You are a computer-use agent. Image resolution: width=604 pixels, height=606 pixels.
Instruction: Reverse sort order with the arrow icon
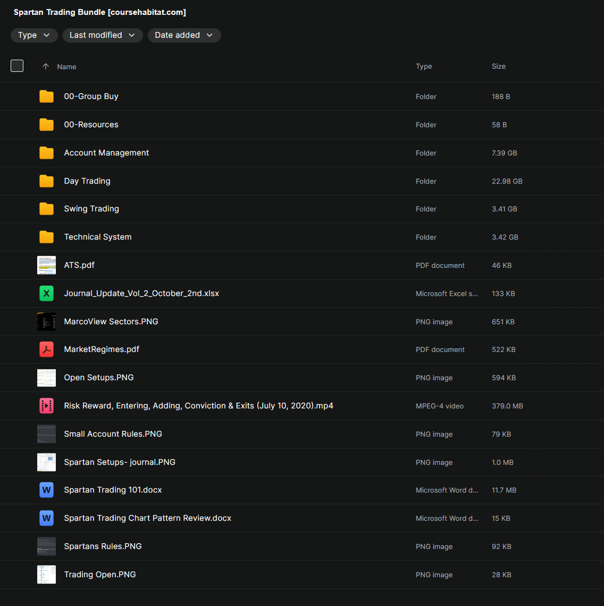point(46,67)
